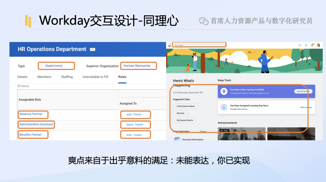Open the Supervisory type link
The height and width of the screenshot is (182, 326).
54,66
